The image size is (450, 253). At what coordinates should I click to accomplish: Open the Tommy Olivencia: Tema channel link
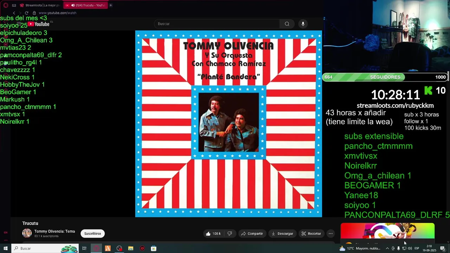54,231
